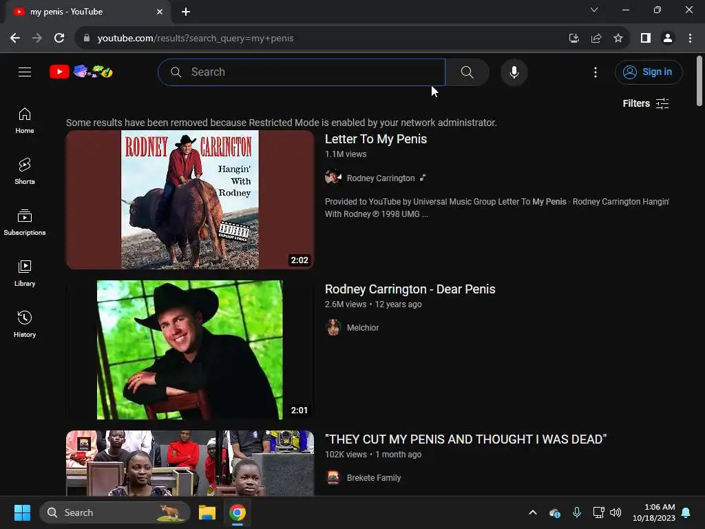Select the my penis - YouTube tab
The width and height of the screenshot is (705, 529).
[x=88, y=12]
